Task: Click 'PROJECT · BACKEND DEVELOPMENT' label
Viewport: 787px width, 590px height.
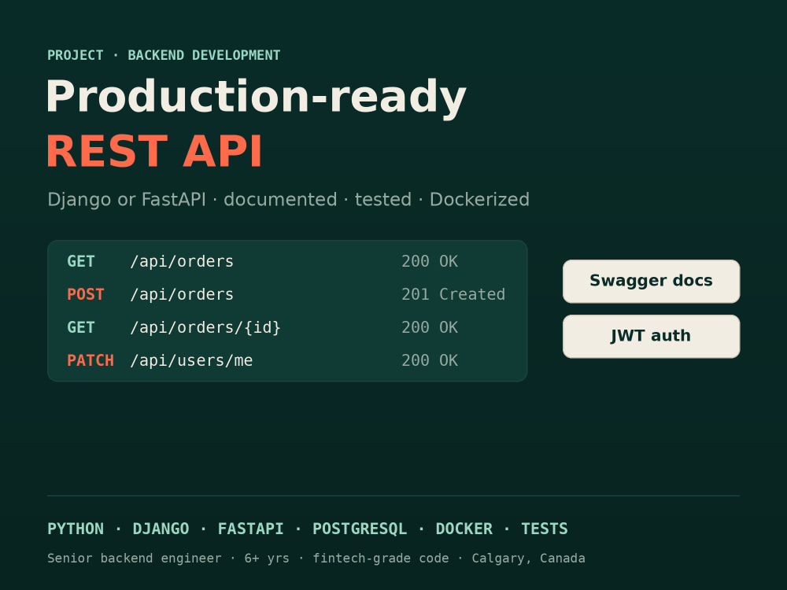Action: coord(164,55)
